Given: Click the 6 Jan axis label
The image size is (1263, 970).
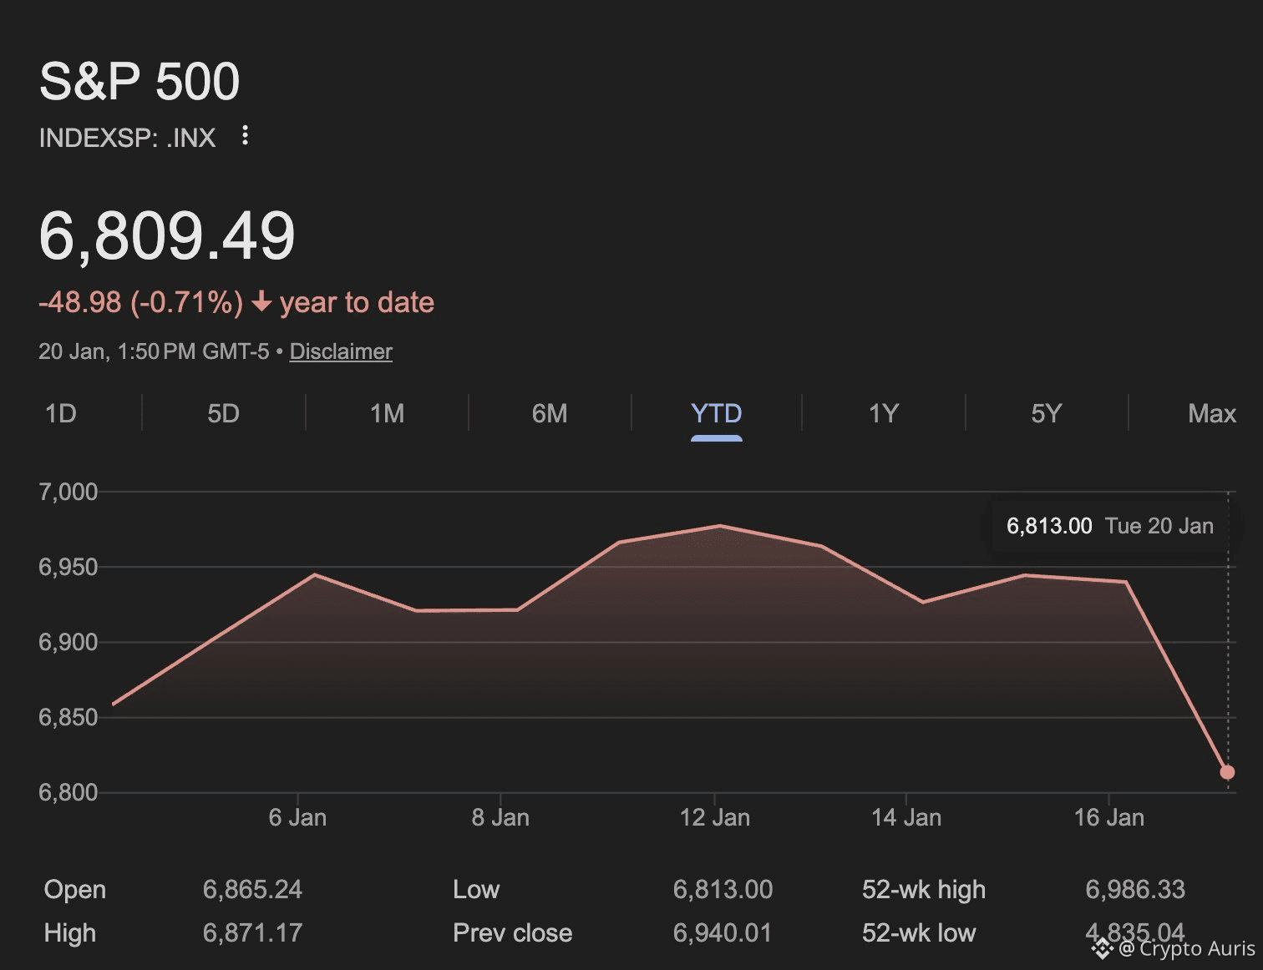Looking at the screenshot, I should pyautogui.click(x=297, y=817).
